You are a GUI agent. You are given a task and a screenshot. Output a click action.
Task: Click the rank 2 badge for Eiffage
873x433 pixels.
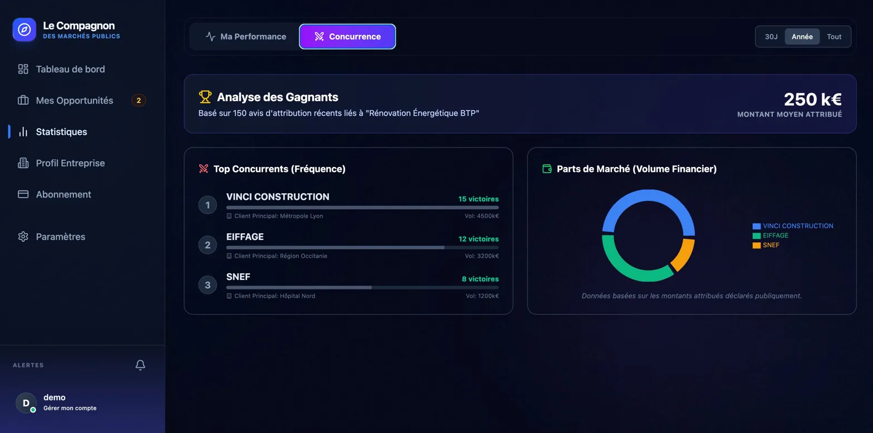[208, 245]
